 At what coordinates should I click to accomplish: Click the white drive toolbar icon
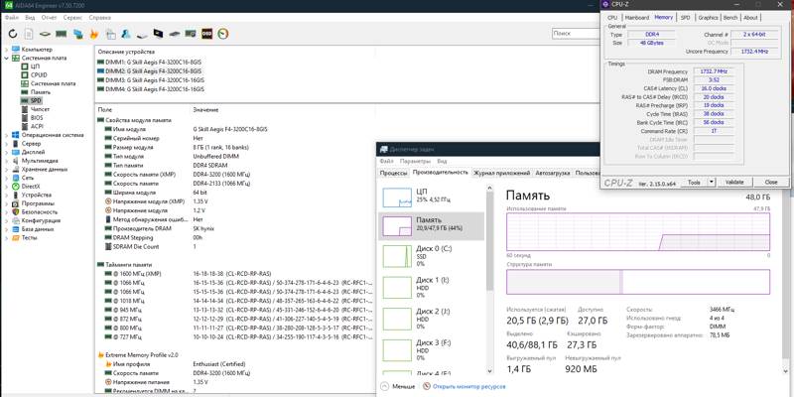pos(142,35)
